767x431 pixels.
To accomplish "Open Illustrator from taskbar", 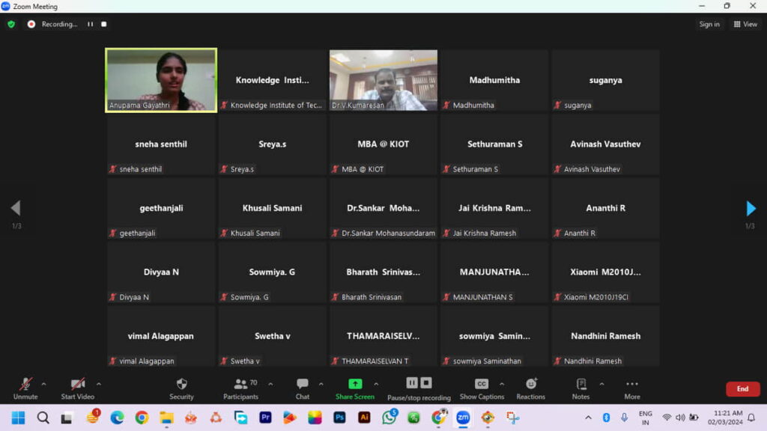I will coord(364,418).
